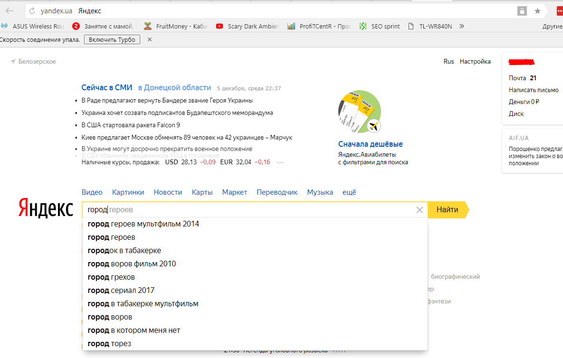The image size is (563, 358).
Task: Enable Turbo mode button
Action: (112, 39)
